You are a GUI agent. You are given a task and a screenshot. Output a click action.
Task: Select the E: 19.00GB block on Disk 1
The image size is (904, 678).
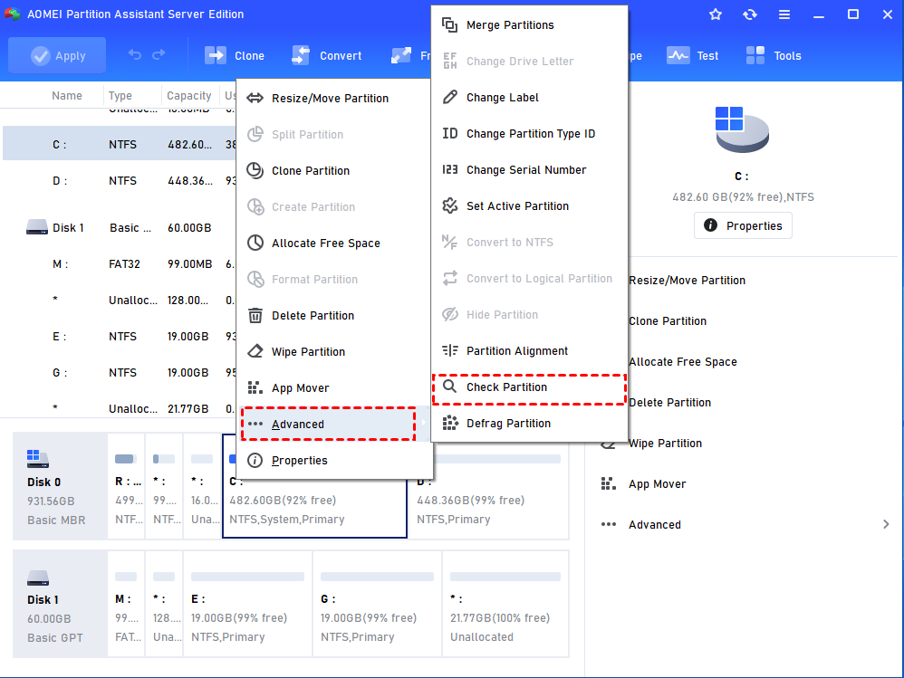[247, 604]
